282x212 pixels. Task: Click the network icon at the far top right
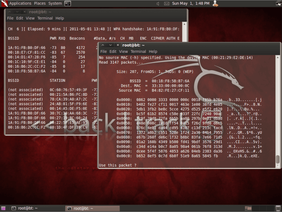tap(278, 3)
